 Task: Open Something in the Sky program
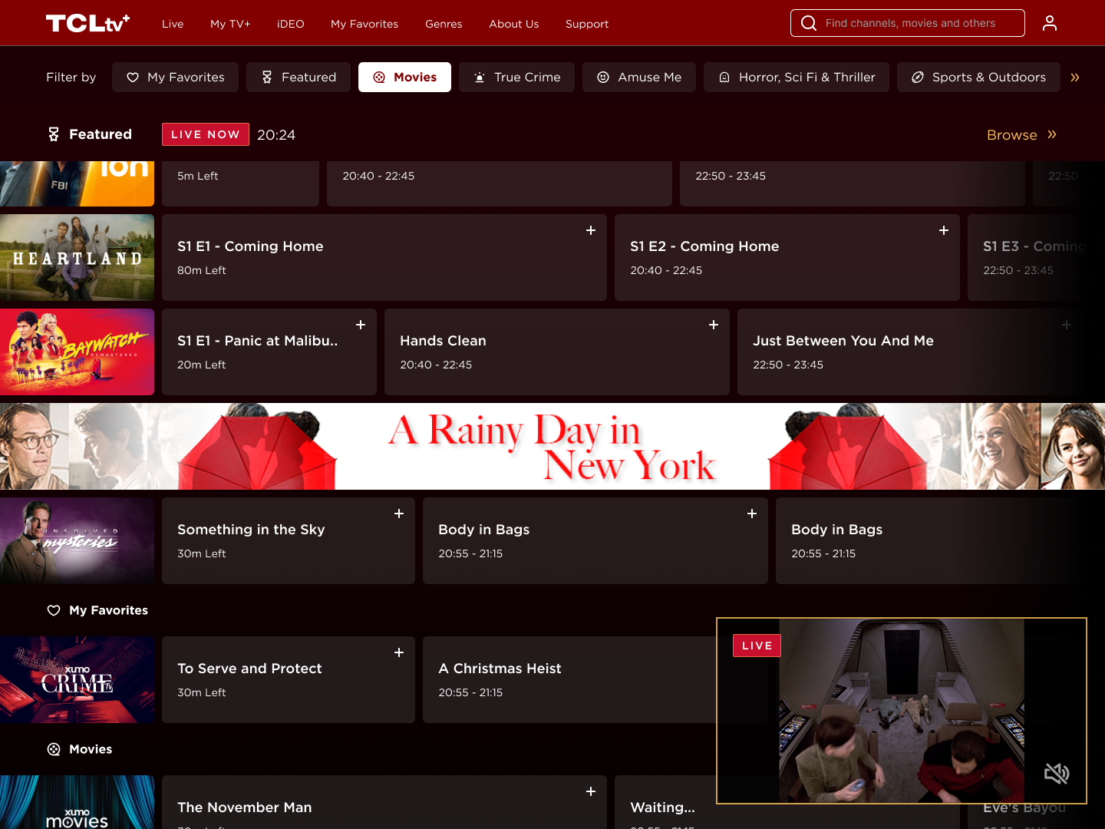tap(289, 540)
